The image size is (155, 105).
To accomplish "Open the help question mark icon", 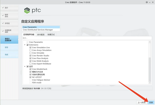I will click(147, 2).
